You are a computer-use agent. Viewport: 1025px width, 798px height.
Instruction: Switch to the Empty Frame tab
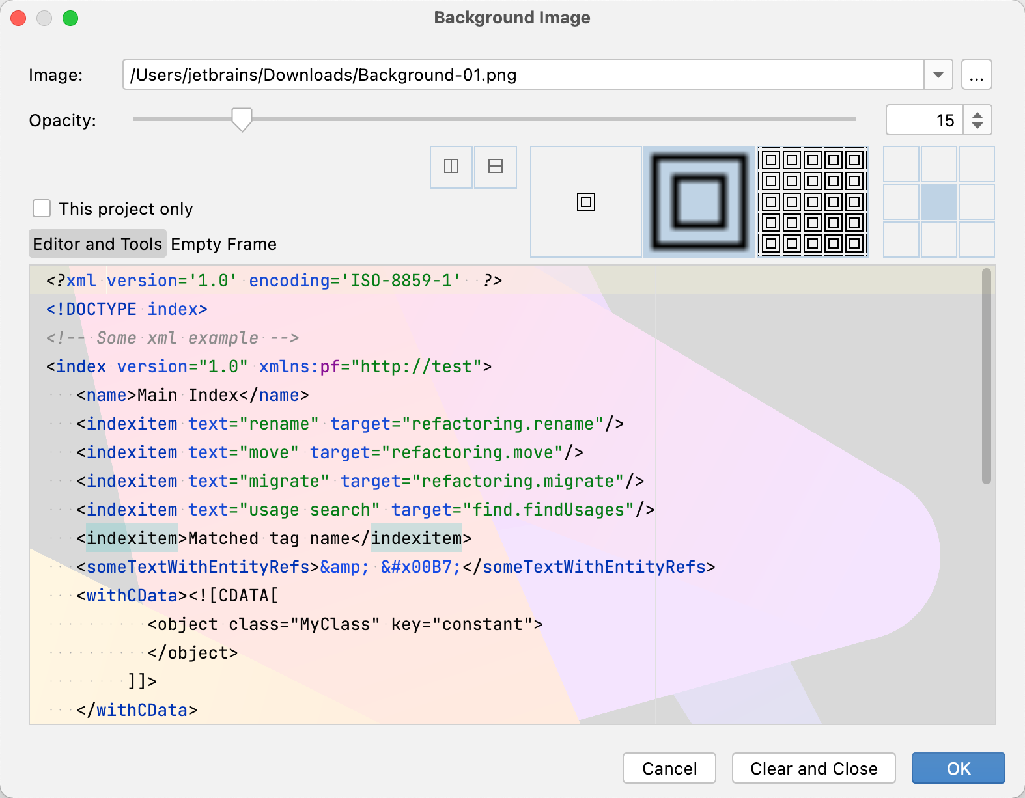tap(223, 244)
